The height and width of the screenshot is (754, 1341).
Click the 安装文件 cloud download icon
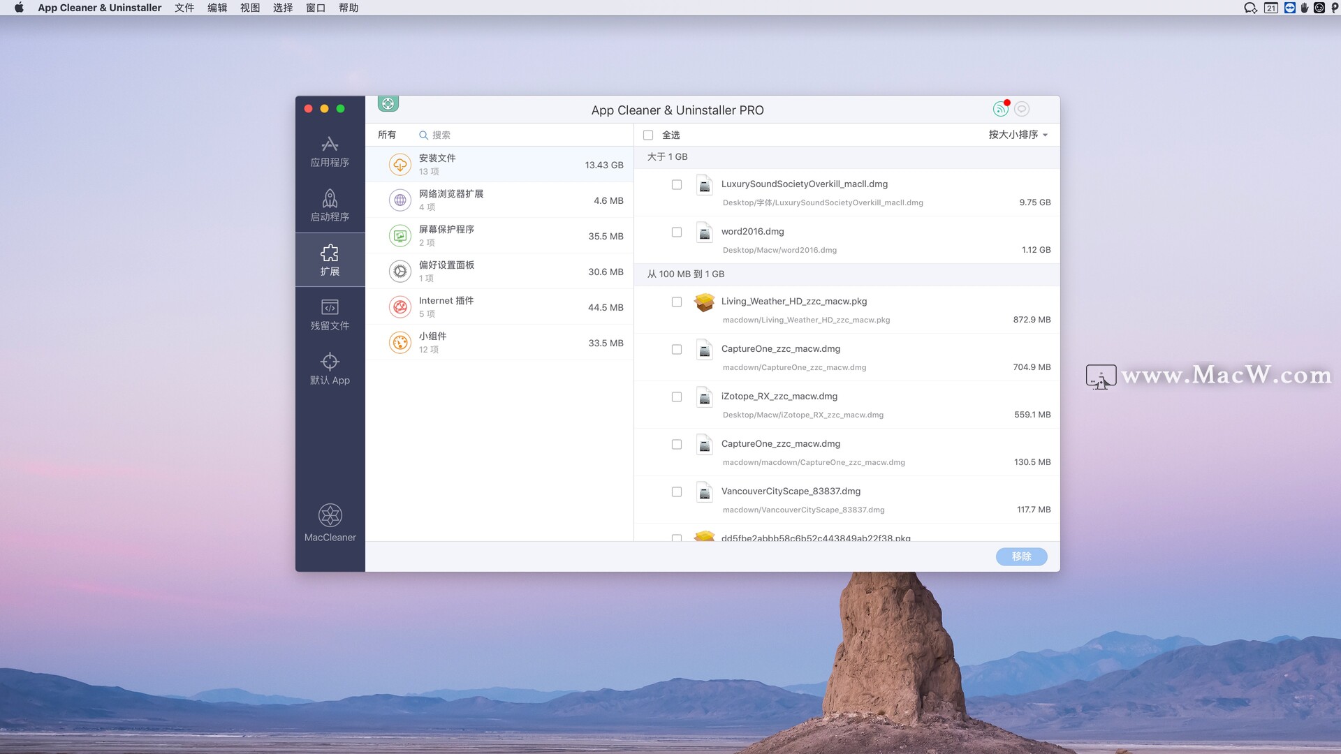400,165
